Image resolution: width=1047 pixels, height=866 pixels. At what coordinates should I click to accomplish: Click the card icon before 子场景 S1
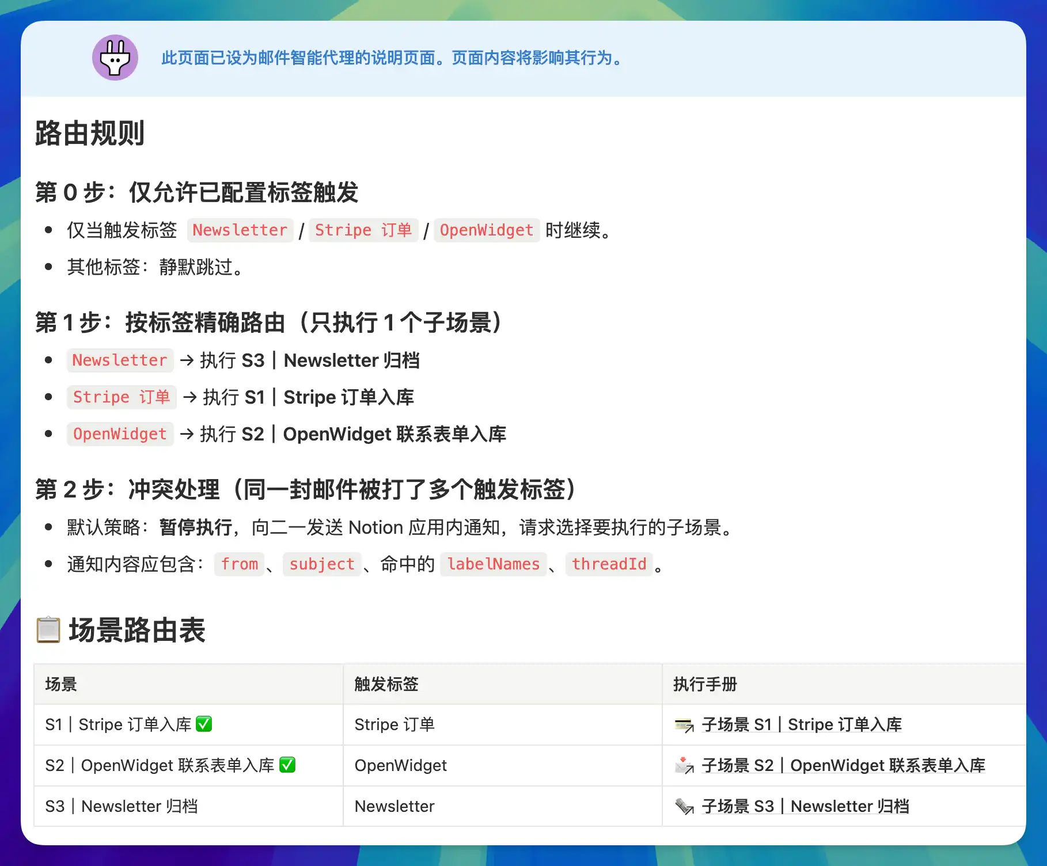(x=684, y=725)
